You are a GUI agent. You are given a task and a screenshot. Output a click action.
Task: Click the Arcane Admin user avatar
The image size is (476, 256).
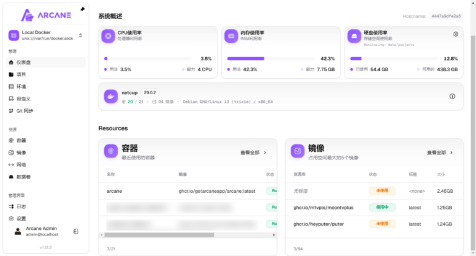pyautogui.click(x=18, y=231)
